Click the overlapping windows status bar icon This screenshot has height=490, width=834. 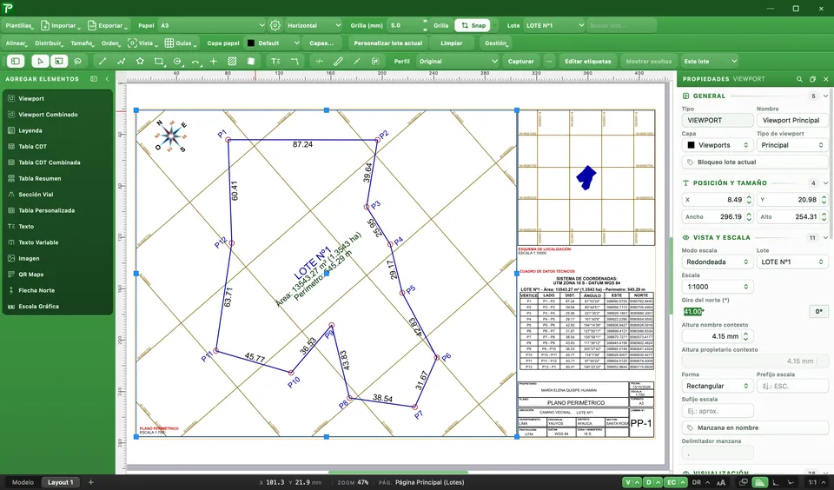coord(743,482)
